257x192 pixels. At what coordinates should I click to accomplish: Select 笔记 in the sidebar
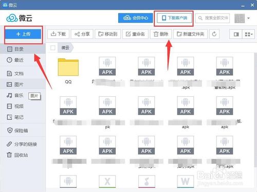point(23,117)
